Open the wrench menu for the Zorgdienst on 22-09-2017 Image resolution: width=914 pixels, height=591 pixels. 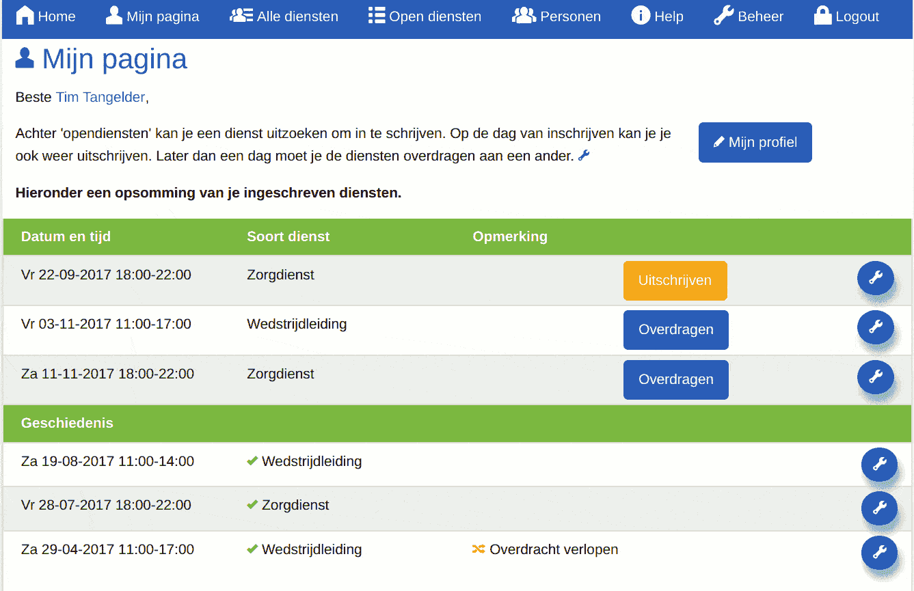click(876, 279)
